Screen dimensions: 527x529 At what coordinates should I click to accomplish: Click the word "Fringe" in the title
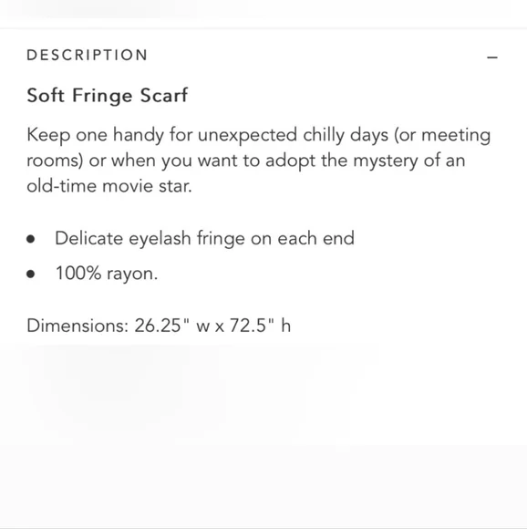(x=102, y=96)
